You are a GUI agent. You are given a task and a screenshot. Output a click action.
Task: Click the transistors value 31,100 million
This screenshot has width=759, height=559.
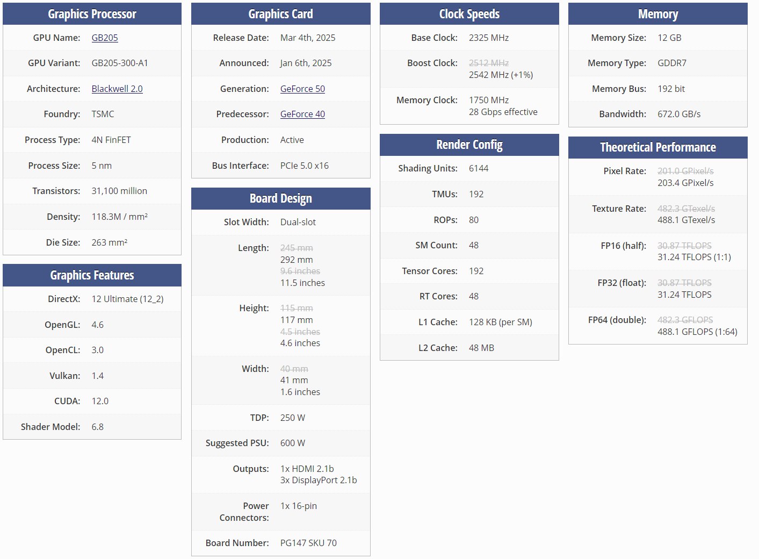(x=119, y=191)
